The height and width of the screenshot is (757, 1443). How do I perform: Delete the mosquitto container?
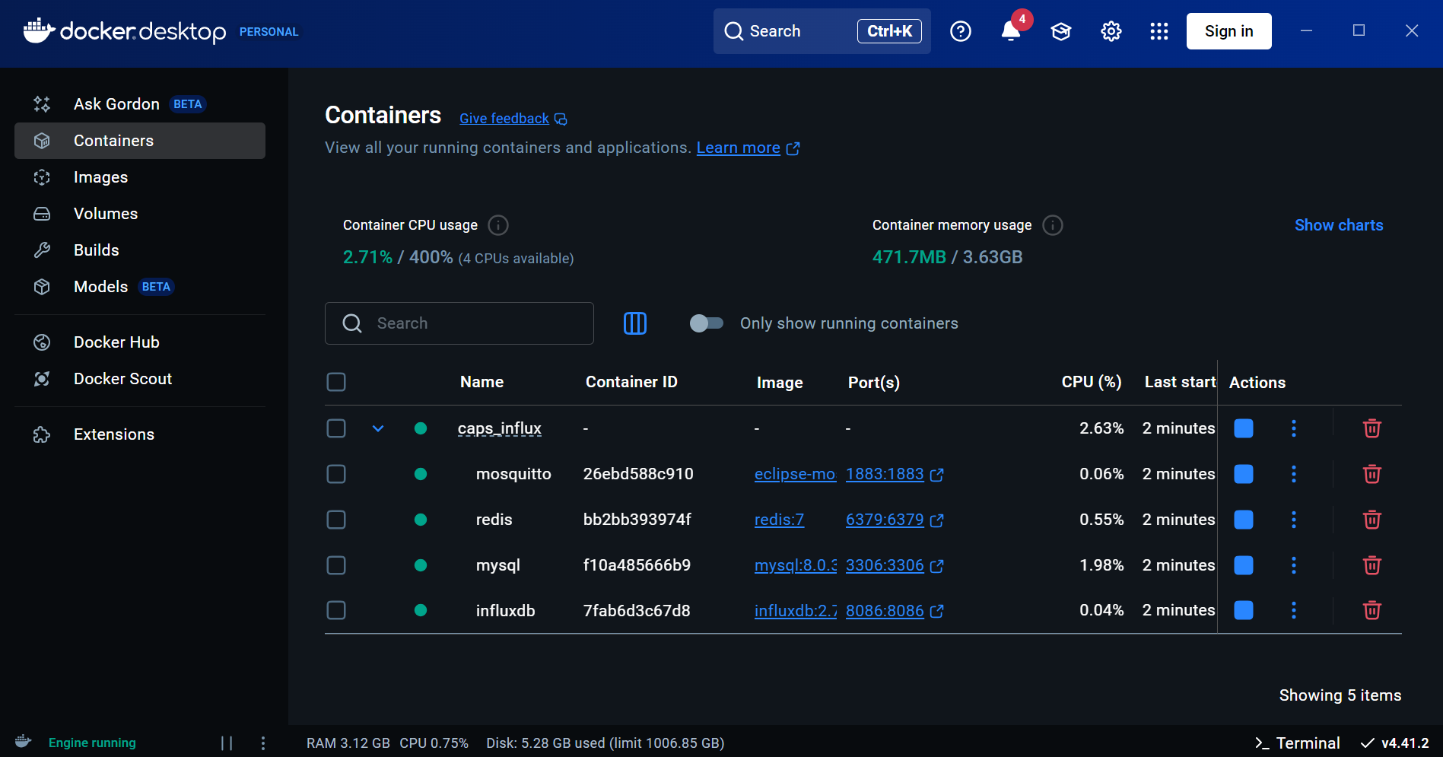1372,474
